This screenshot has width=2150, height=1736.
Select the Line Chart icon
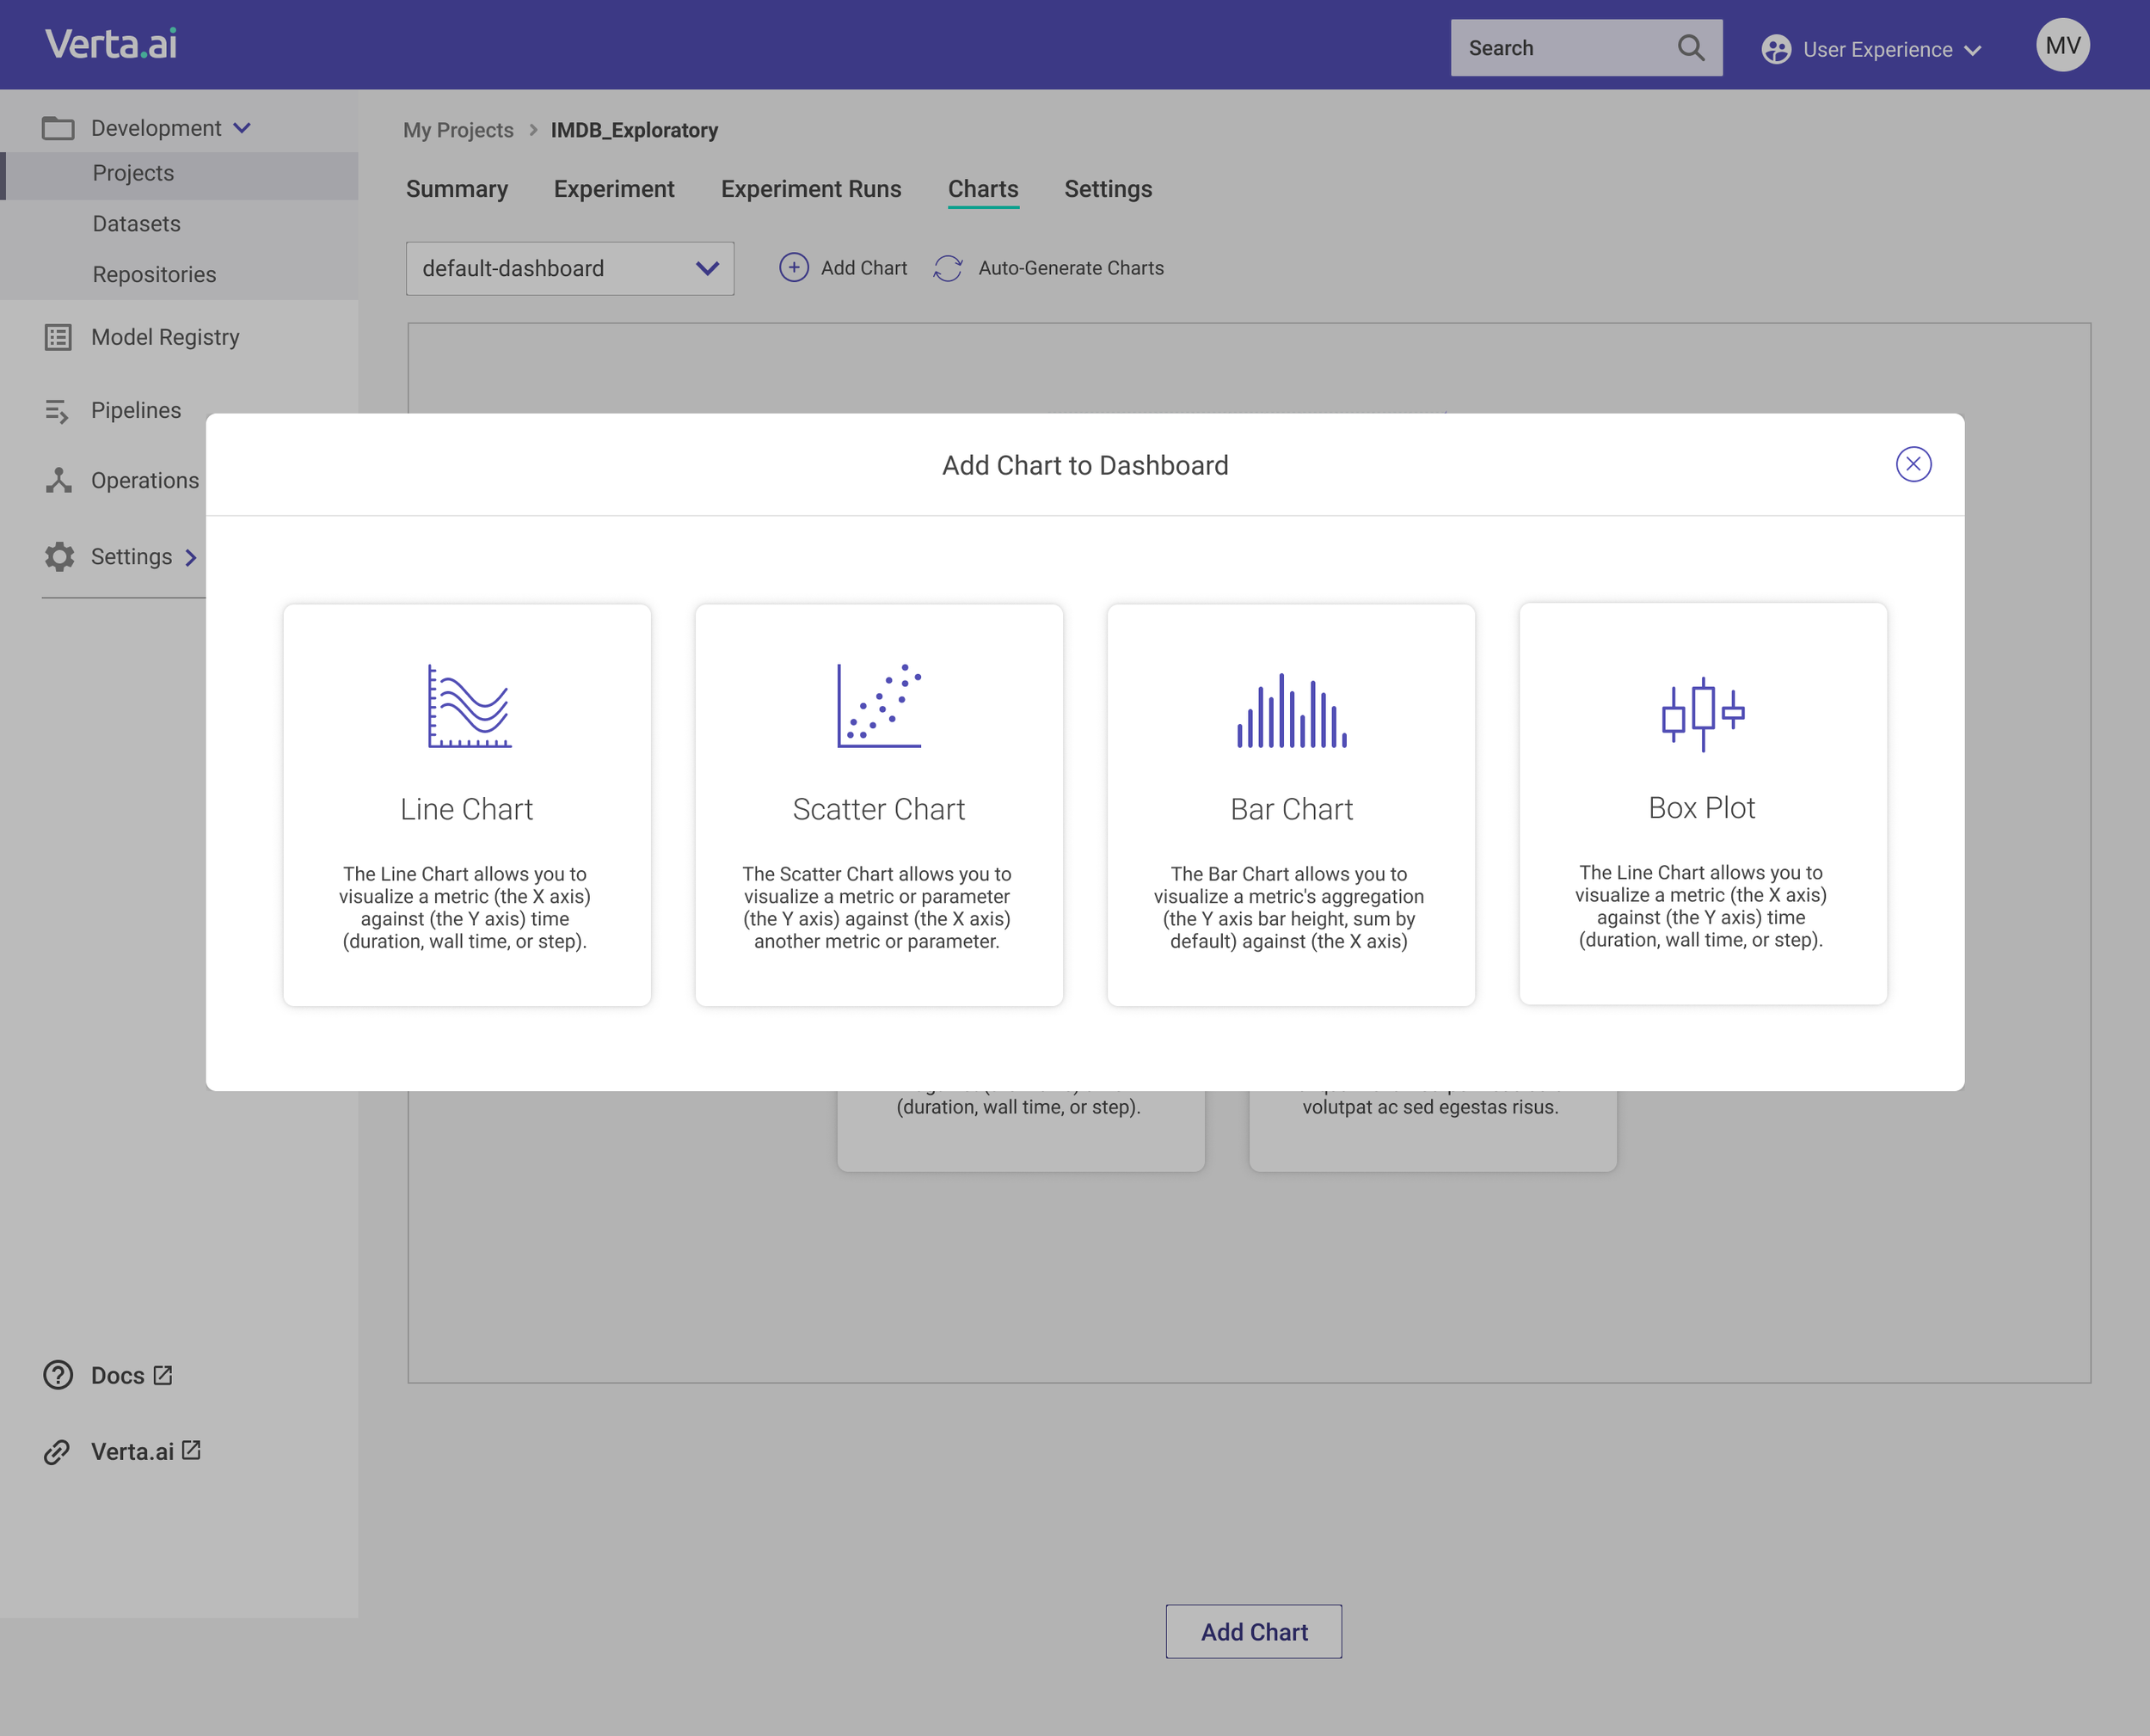[469, 707]
